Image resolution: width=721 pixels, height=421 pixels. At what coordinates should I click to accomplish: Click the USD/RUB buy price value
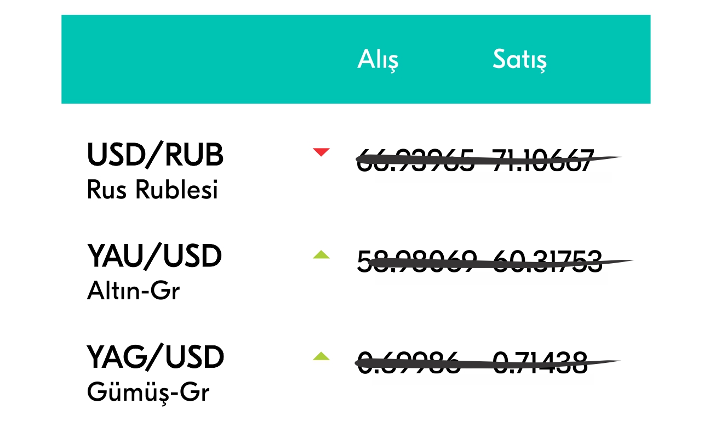tap(415, 161)
